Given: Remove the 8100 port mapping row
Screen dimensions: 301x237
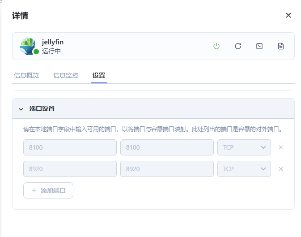Looking at the screenshot, I should coord(281,147).
